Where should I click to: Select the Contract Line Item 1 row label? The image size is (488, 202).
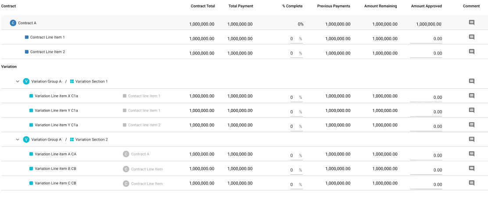point(47,37)
